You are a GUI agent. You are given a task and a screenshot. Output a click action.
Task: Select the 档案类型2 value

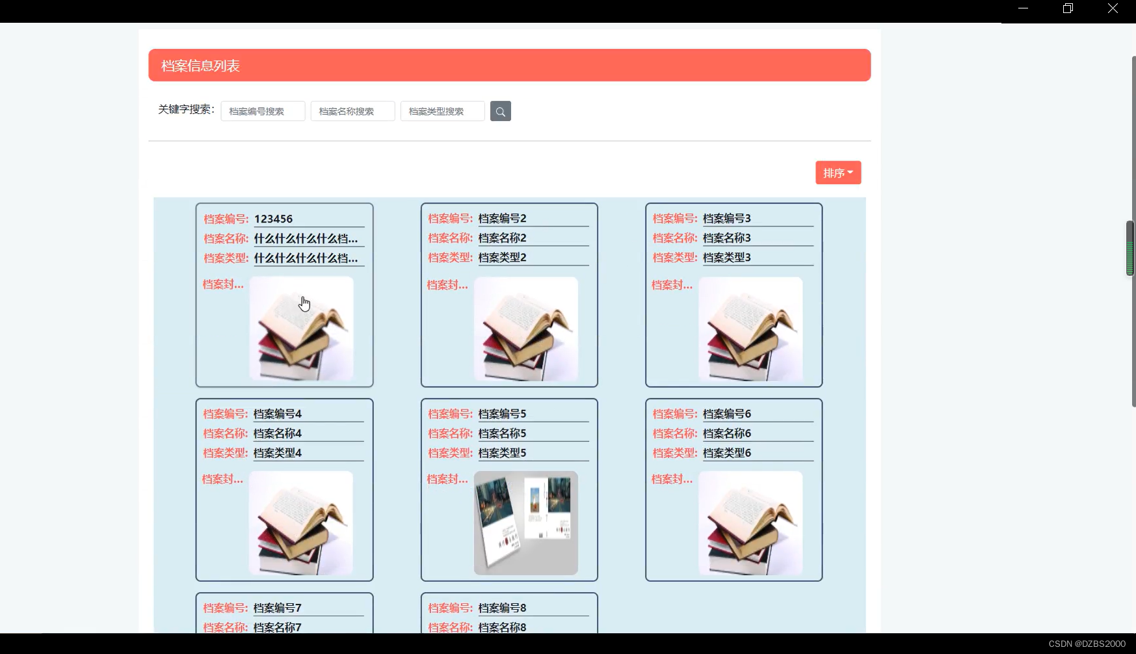(503, 257)
